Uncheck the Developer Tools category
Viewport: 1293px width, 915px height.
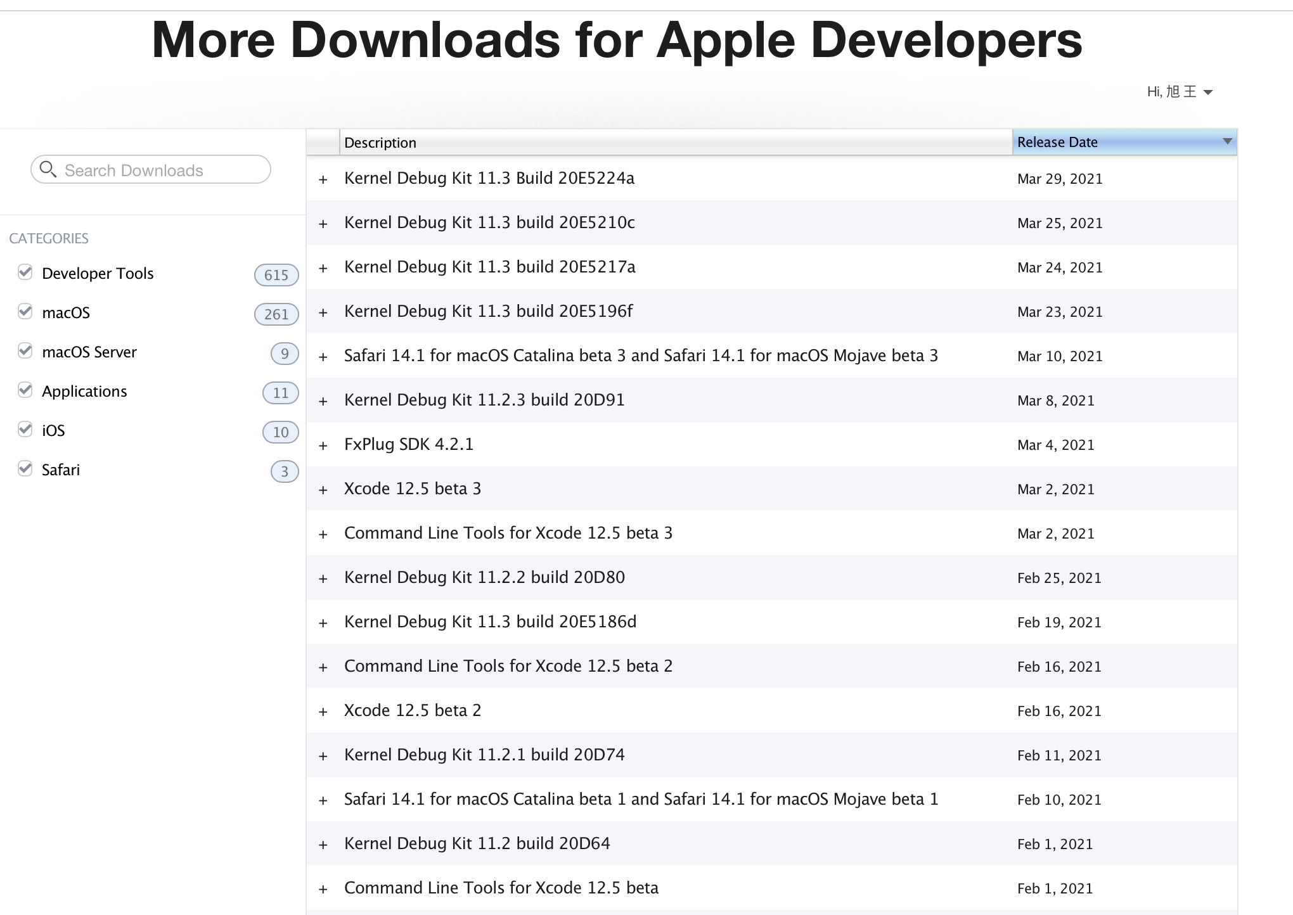pos(25,272)
